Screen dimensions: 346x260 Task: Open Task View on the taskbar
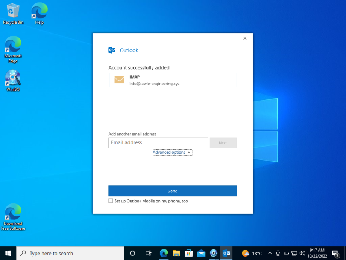click(x=148, y=253)
